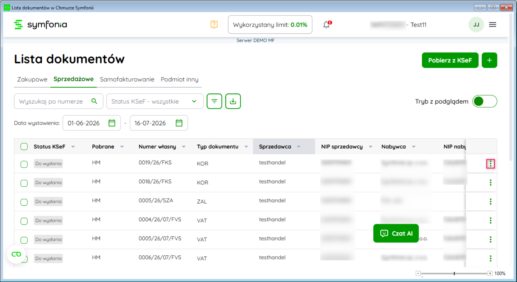The height and width of the screenshot is (282, 517).
Task: Click the zoom slider handle
Action: click(454, 273)
